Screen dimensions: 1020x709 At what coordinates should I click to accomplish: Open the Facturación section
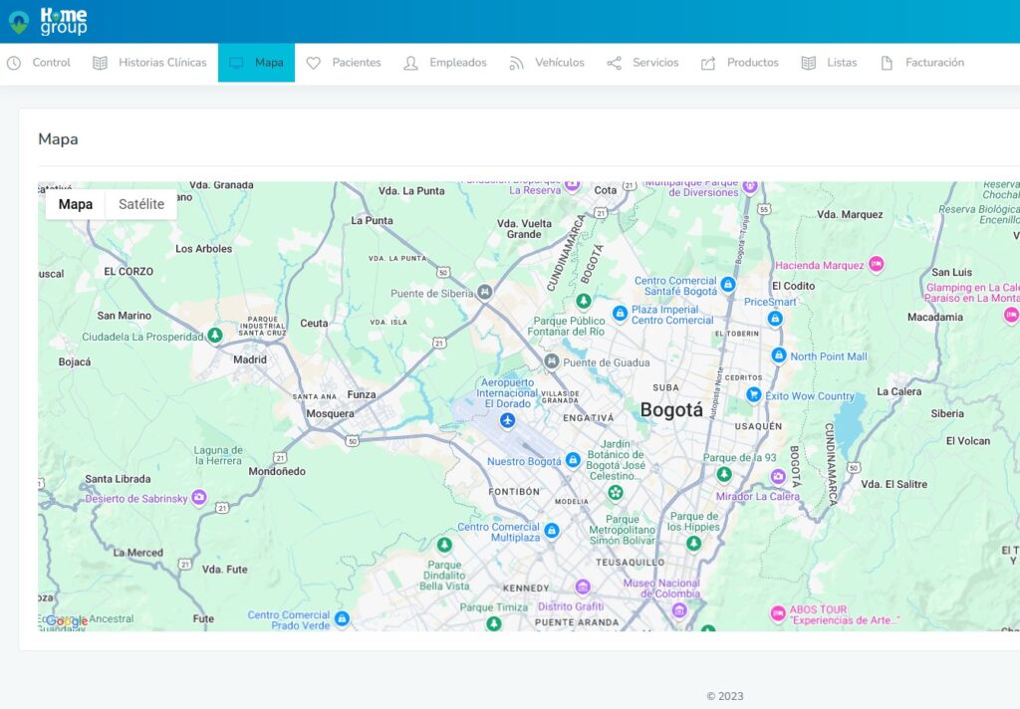(x=921, y=63)
